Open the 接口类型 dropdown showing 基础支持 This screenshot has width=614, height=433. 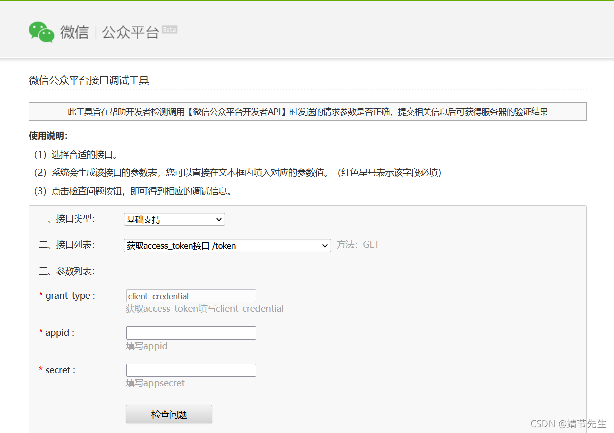[175, 220]
